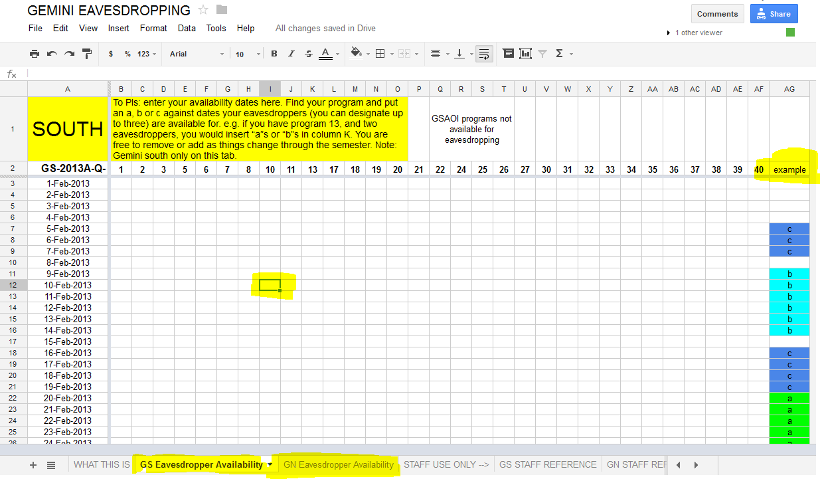Click the move-to-folder icon by the title
The height and width of the screenshot is (479, 820).
(x=222, y=9)
